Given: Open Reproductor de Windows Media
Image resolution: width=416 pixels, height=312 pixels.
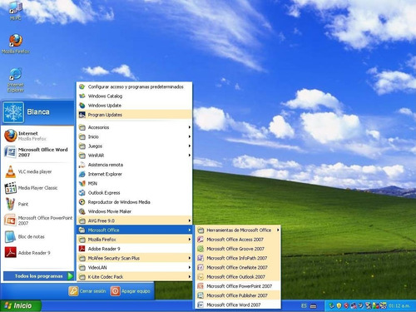Looking at the screenshot, I should pyautogui.click(x=134, y=202).
